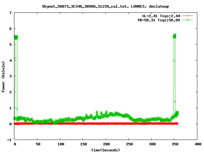Click the red XL legend line sample
This screenshot has width=204, height=153.
click(x=187, y=16)
